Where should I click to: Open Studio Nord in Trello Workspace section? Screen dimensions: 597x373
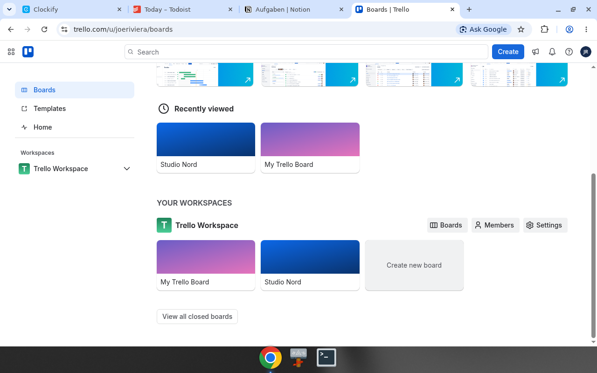click(310, 265)
